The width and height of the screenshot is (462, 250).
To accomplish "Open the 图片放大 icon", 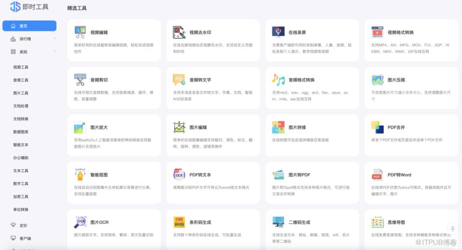I will [80, 127].
